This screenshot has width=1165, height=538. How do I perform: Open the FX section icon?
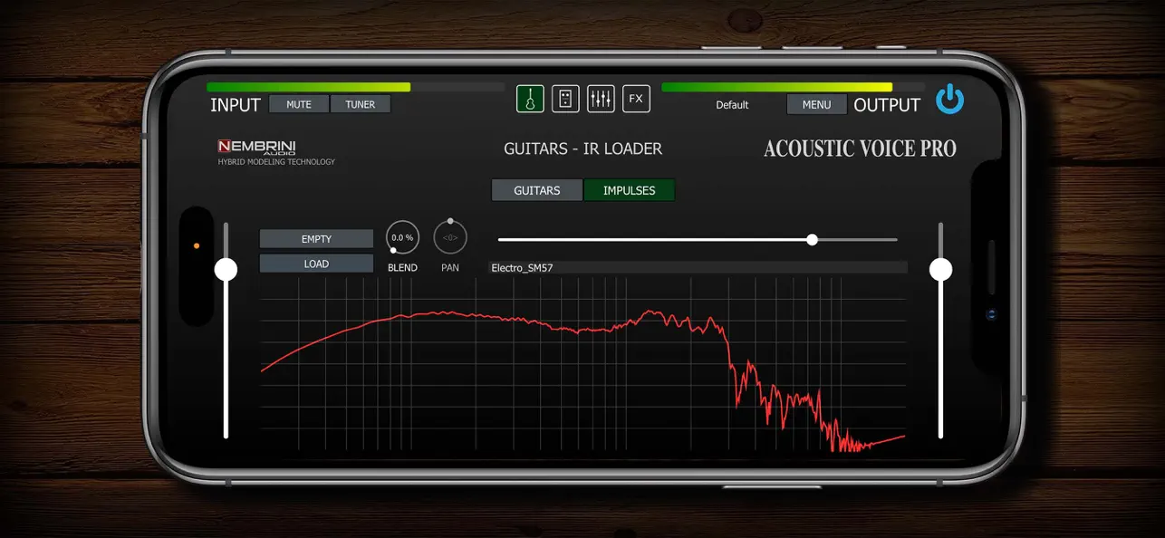pyautogui.click(x=636, y=99)
